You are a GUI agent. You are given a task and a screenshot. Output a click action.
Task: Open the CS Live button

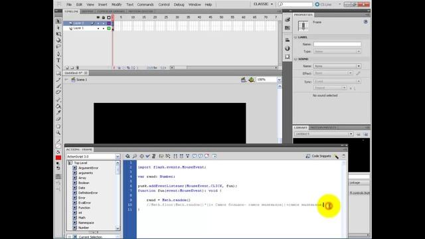[x=323, y=5]
